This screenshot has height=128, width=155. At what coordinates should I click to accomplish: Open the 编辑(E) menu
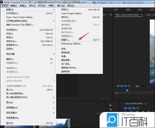pos(14,6)
